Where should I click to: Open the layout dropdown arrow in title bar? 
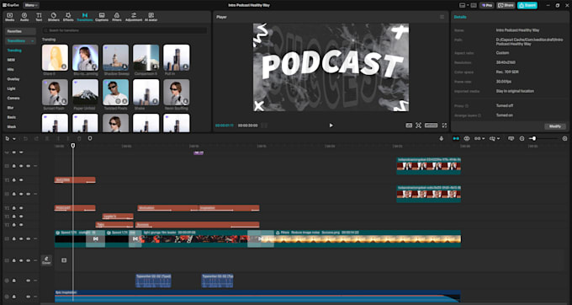468,6
